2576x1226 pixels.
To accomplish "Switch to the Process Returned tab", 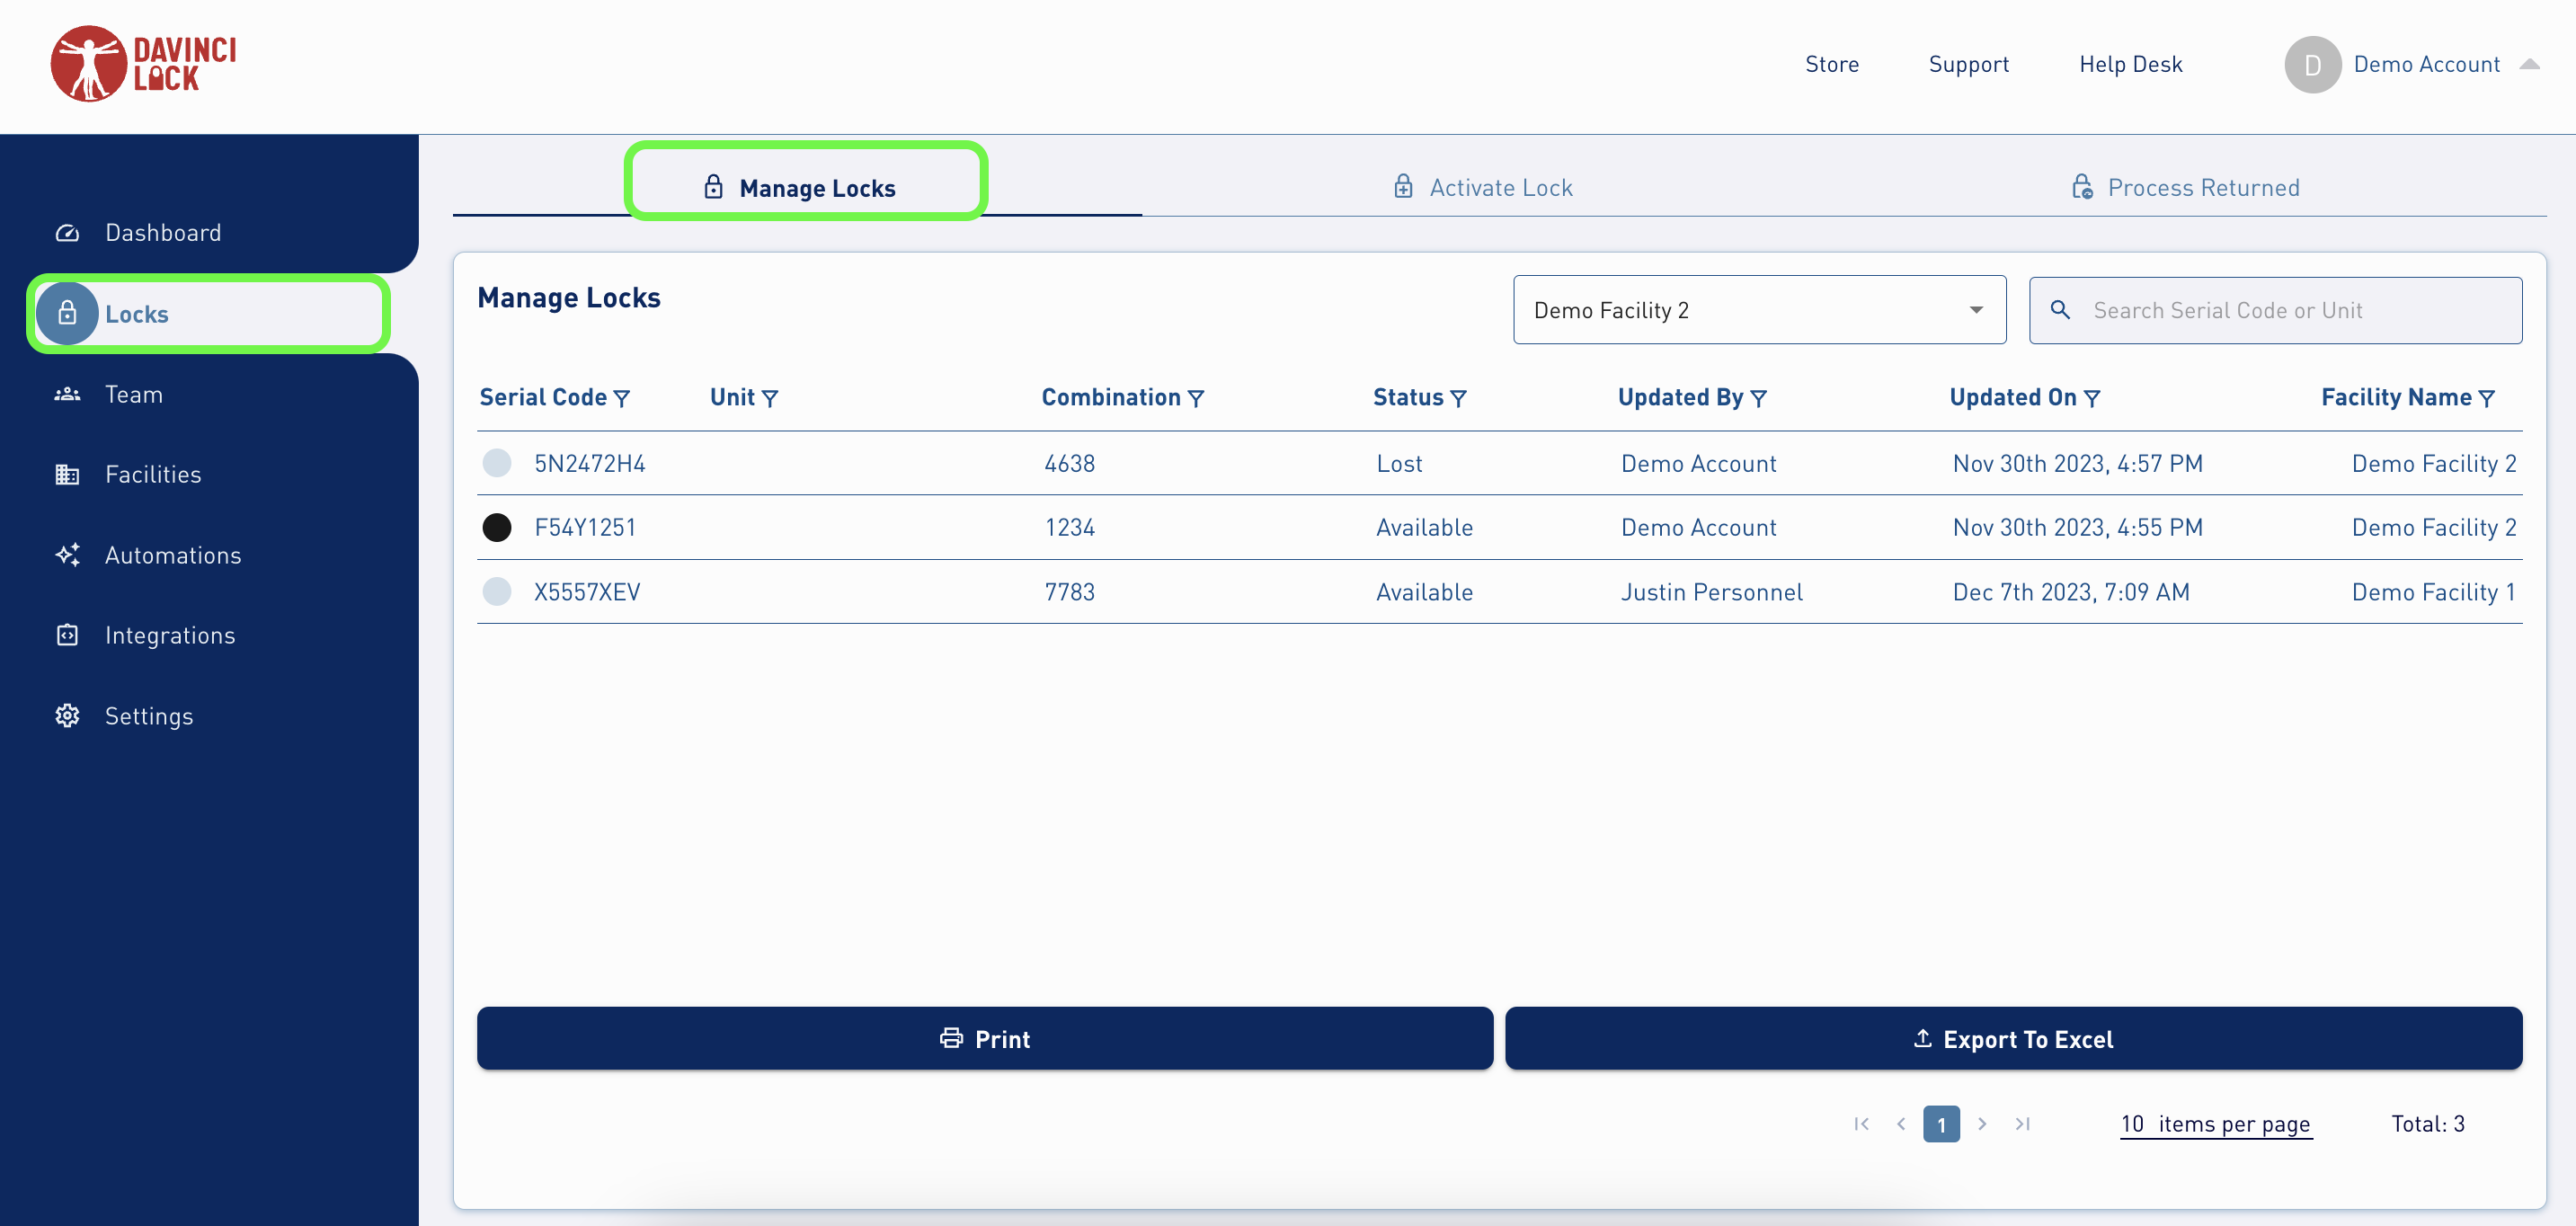I will (2184, 187).
